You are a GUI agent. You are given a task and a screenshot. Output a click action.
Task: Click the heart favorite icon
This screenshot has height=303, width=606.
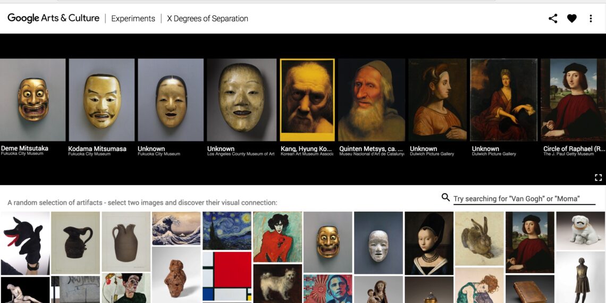point(571,19)
